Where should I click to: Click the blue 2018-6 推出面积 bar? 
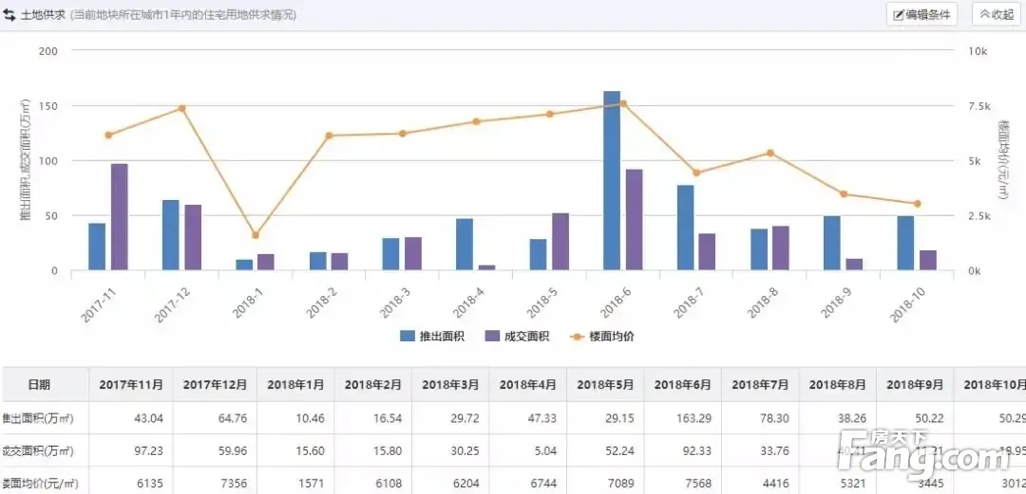[x=612, y=180]
